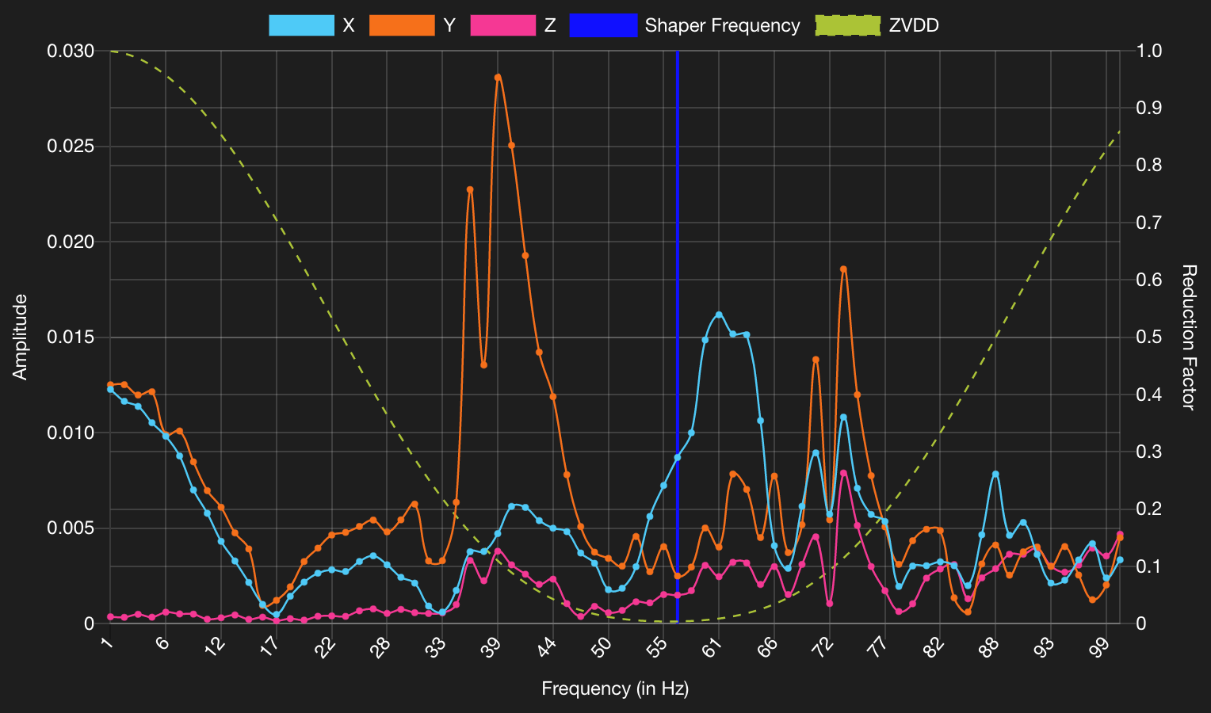The width and height of the screenshot is (1211, 713).
Task: Click the 39 frequency tick label
Action: click(x=492, y=646)
